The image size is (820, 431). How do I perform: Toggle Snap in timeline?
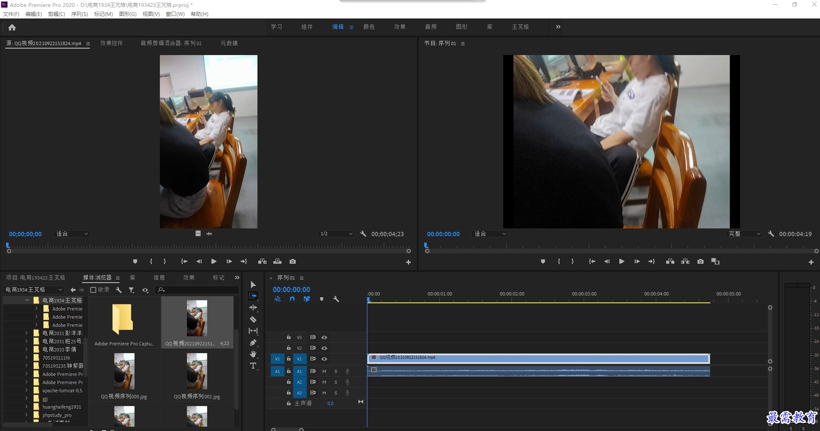click(292, 299)
